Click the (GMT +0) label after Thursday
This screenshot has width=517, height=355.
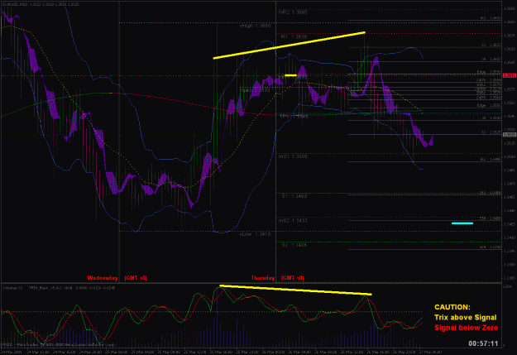tap(293, 278)
